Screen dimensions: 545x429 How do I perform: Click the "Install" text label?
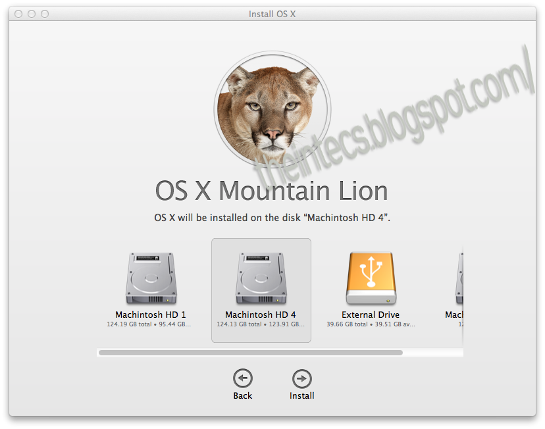pos(301,395)
